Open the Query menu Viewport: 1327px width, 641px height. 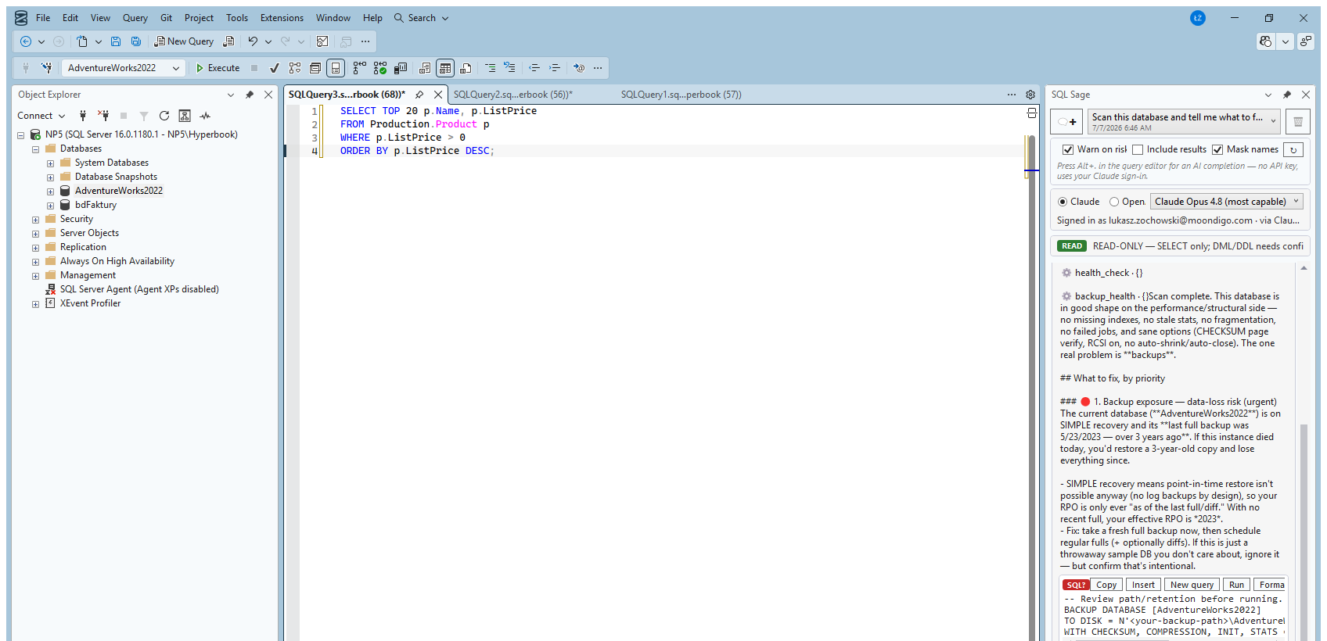pos(135,18)
